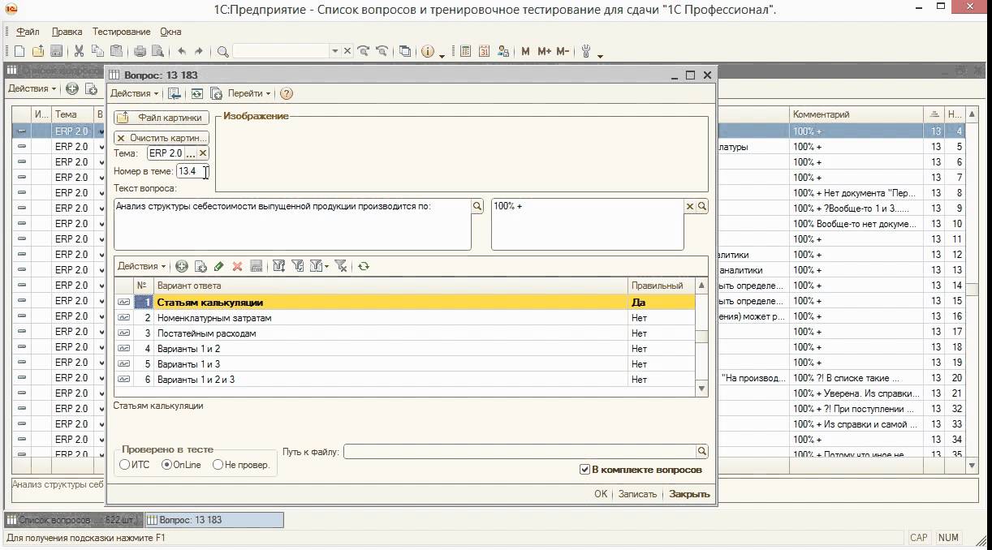Click the Print icon in main toolbar
The width and height of the screenshot is (992, 550).
tap(140, 51)
